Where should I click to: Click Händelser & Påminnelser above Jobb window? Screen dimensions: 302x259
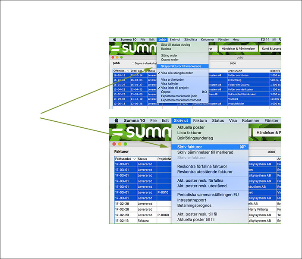click(238, 48)
